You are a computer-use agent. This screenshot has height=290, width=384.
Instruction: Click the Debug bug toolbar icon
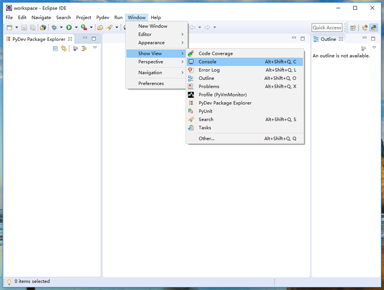pyautogui.click(x=54, y=27)
